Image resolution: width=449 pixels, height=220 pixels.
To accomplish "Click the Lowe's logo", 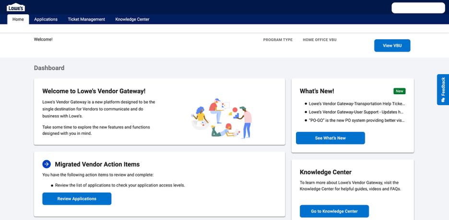I will pos(16,7).
